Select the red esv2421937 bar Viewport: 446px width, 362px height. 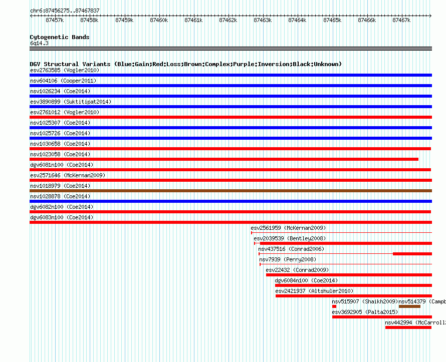pos(354,296)
